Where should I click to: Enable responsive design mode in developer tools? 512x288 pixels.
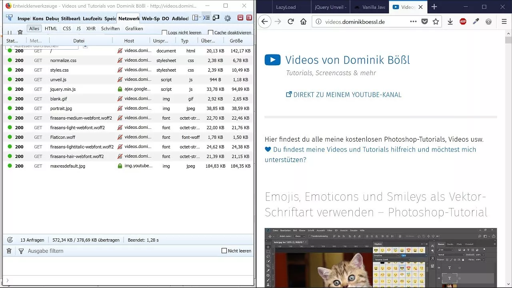(x=216, y=18)
